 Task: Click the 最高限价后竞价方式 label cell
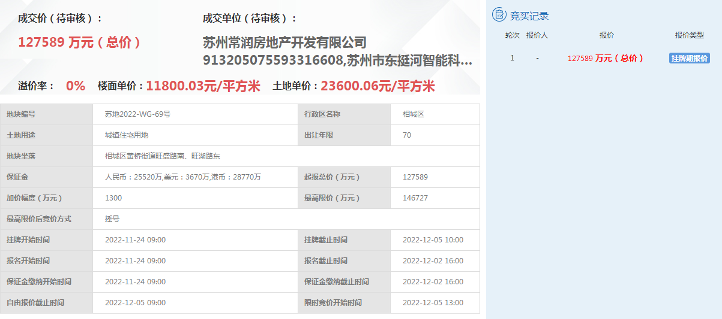pos(47,219)
